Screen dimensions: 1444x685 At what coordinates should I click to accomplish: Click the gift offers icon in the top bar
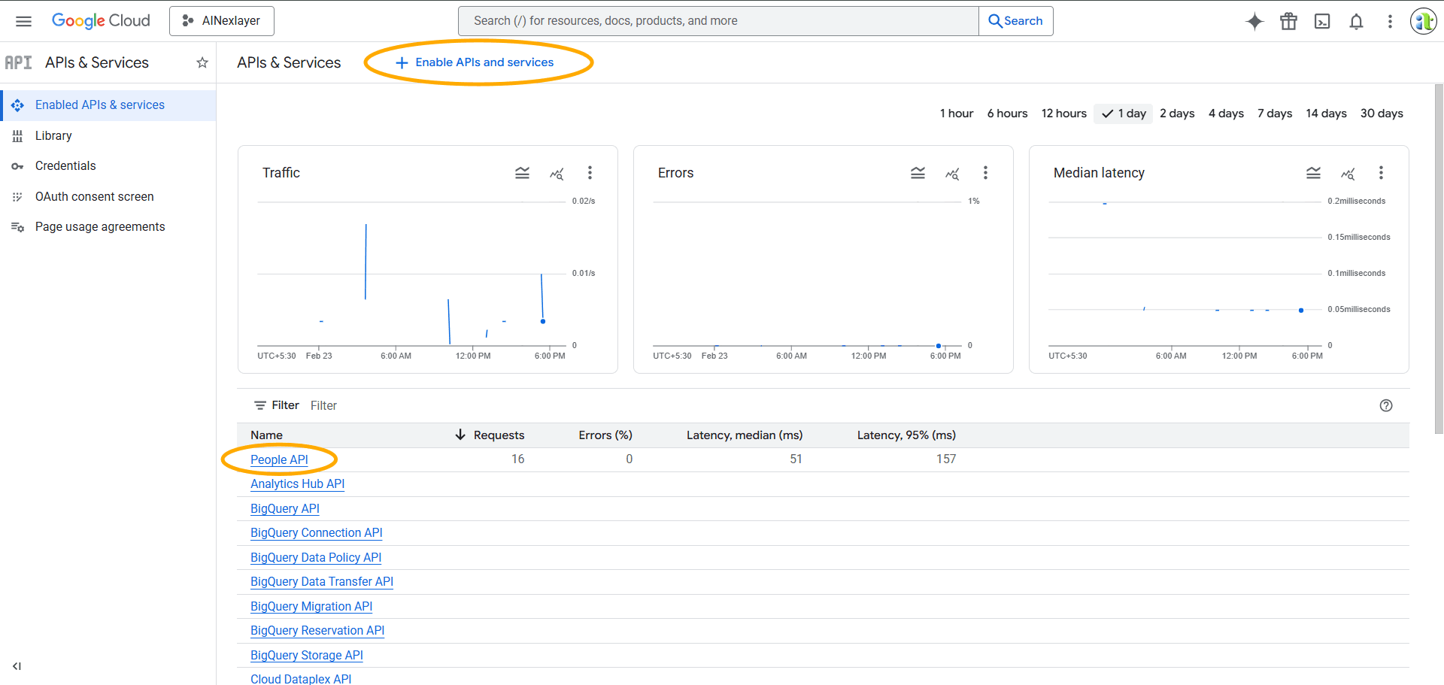[1288, 21]
